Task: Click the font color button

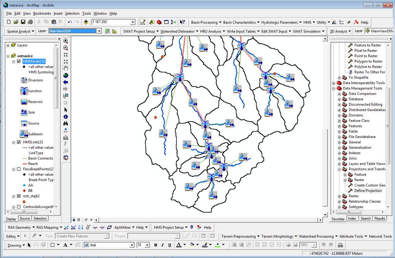Action: pos(179,245)
